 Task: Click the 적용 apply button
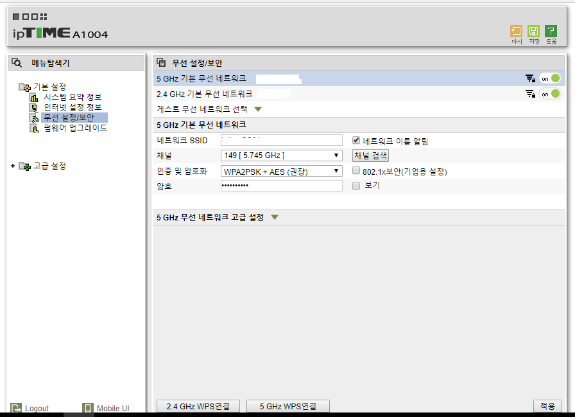tap(547, 405)
